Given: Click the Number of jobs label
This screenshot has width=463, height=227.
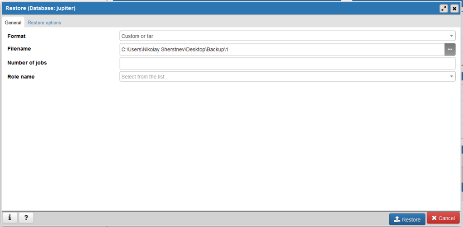Looking at the screenshot, I should coord(27,63).
